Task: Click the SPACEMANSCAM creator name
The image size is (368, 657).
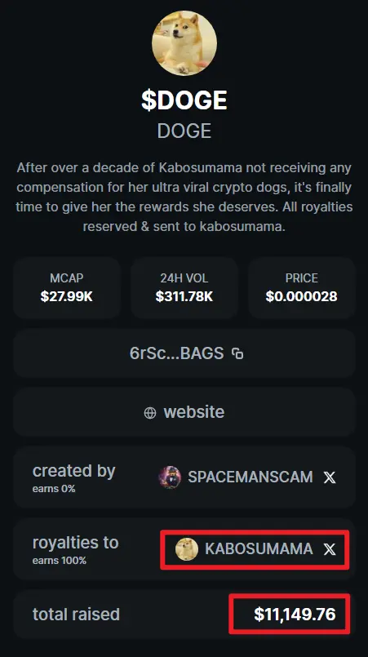Action: pyautogui.click(x=251, y=477)
